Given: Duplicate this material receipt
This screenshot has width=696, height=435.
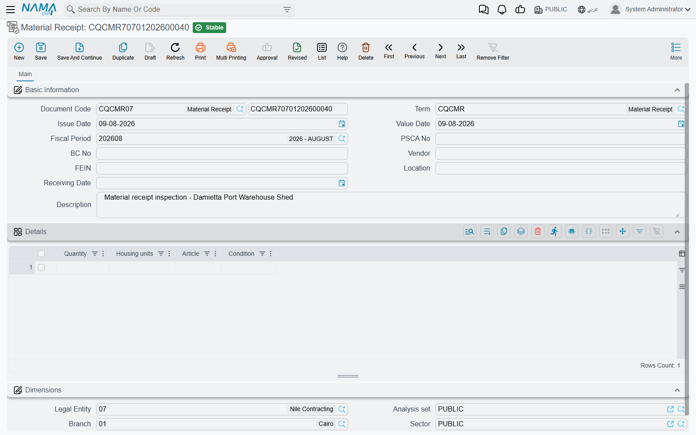Looking at the screenshot, I should point(123,51).
